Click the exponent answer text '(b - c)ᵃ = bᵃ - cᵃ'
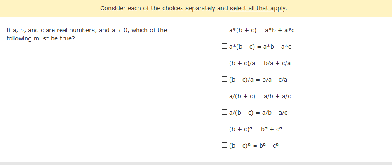The image size is (392, 165). [254, 146]
